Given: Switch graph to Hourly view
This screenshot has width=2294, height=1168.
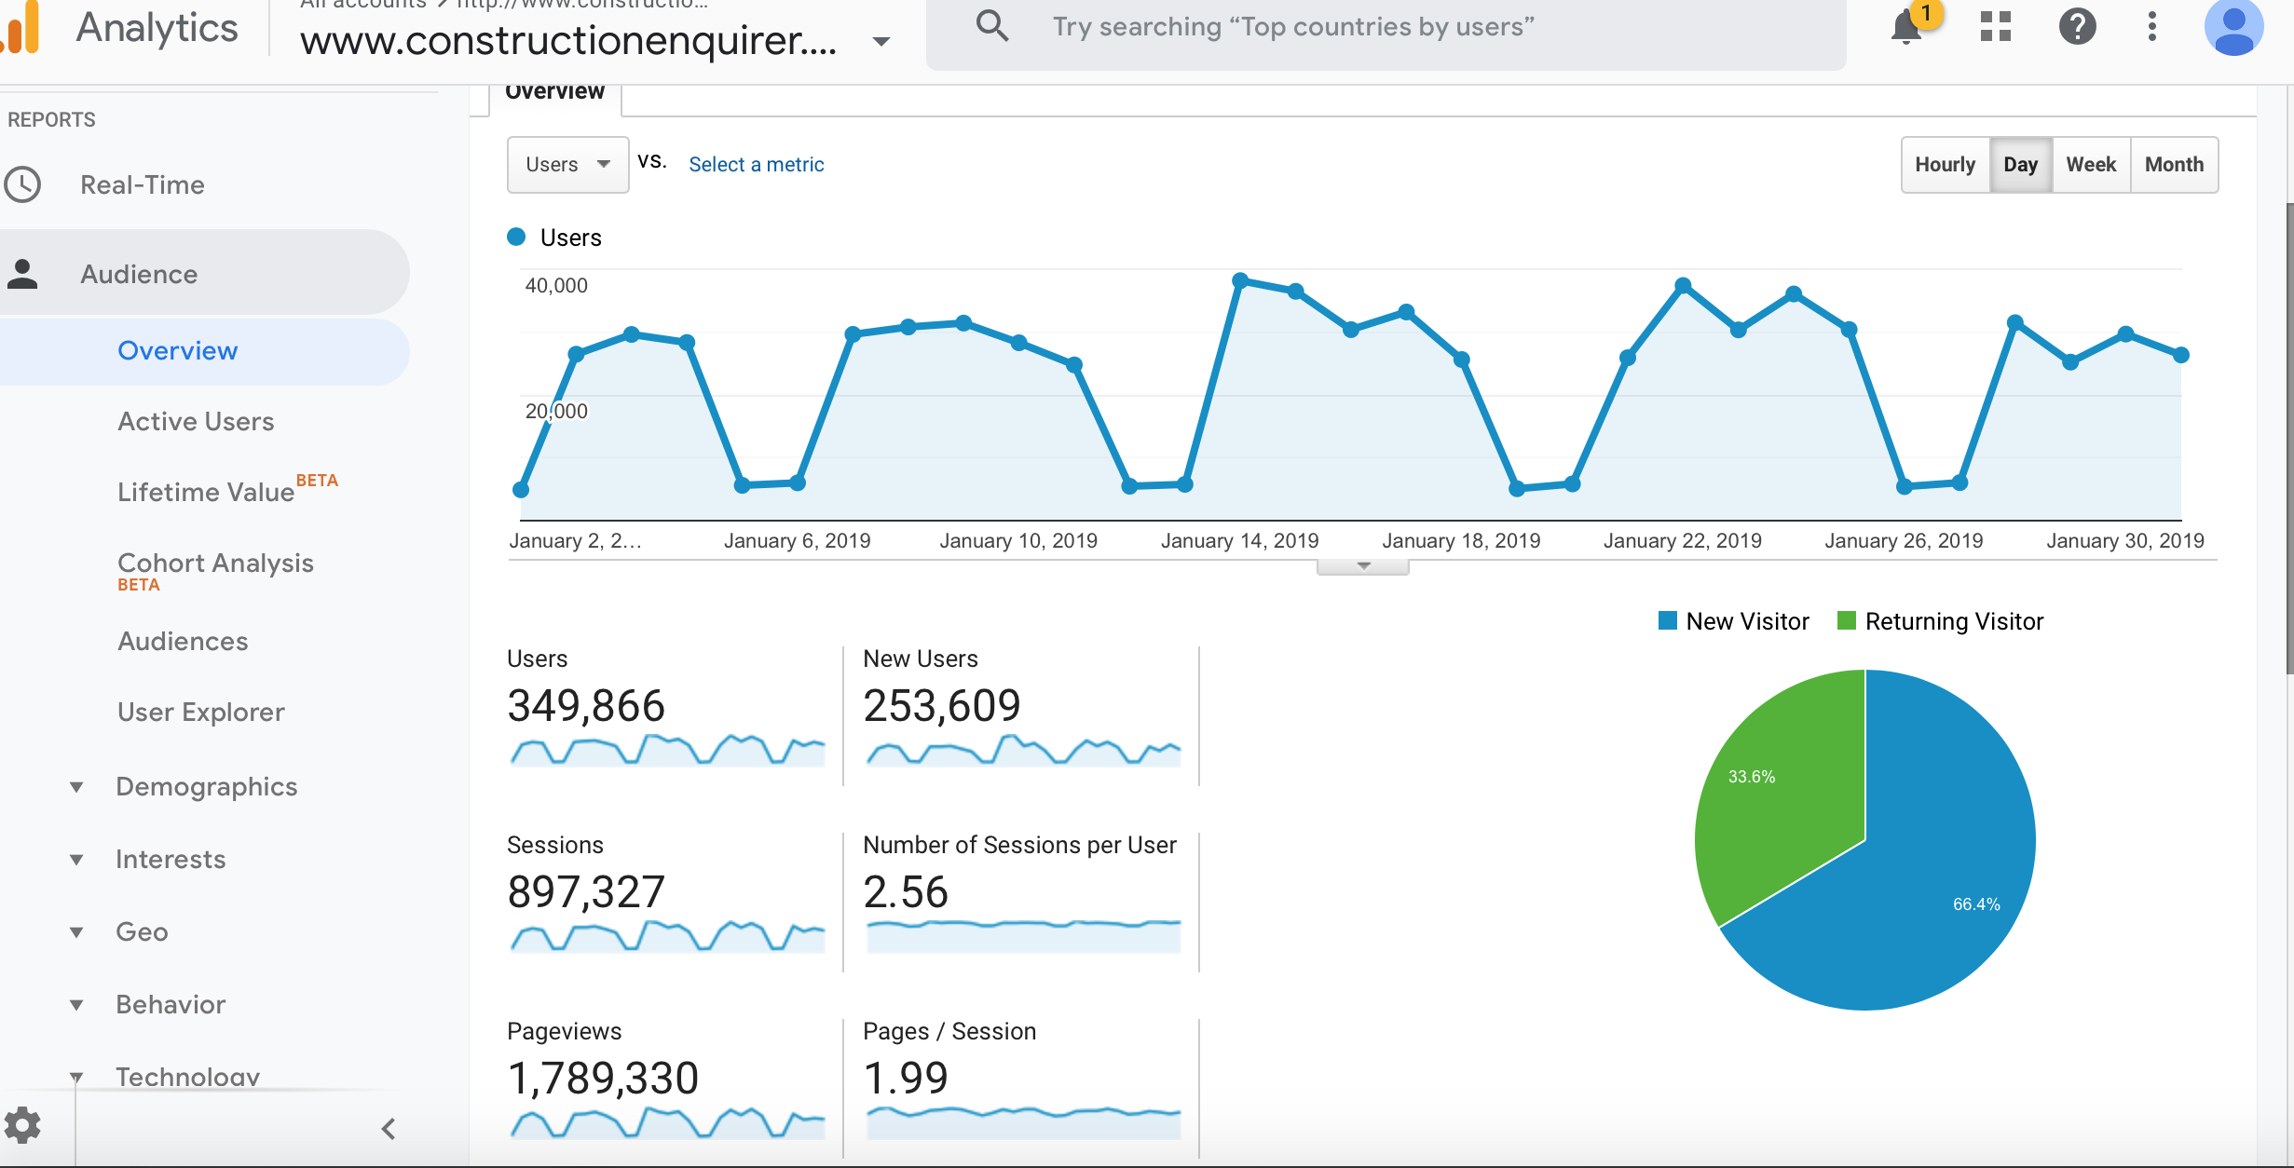Looking at the screenshot, I should coord(1945,165).
